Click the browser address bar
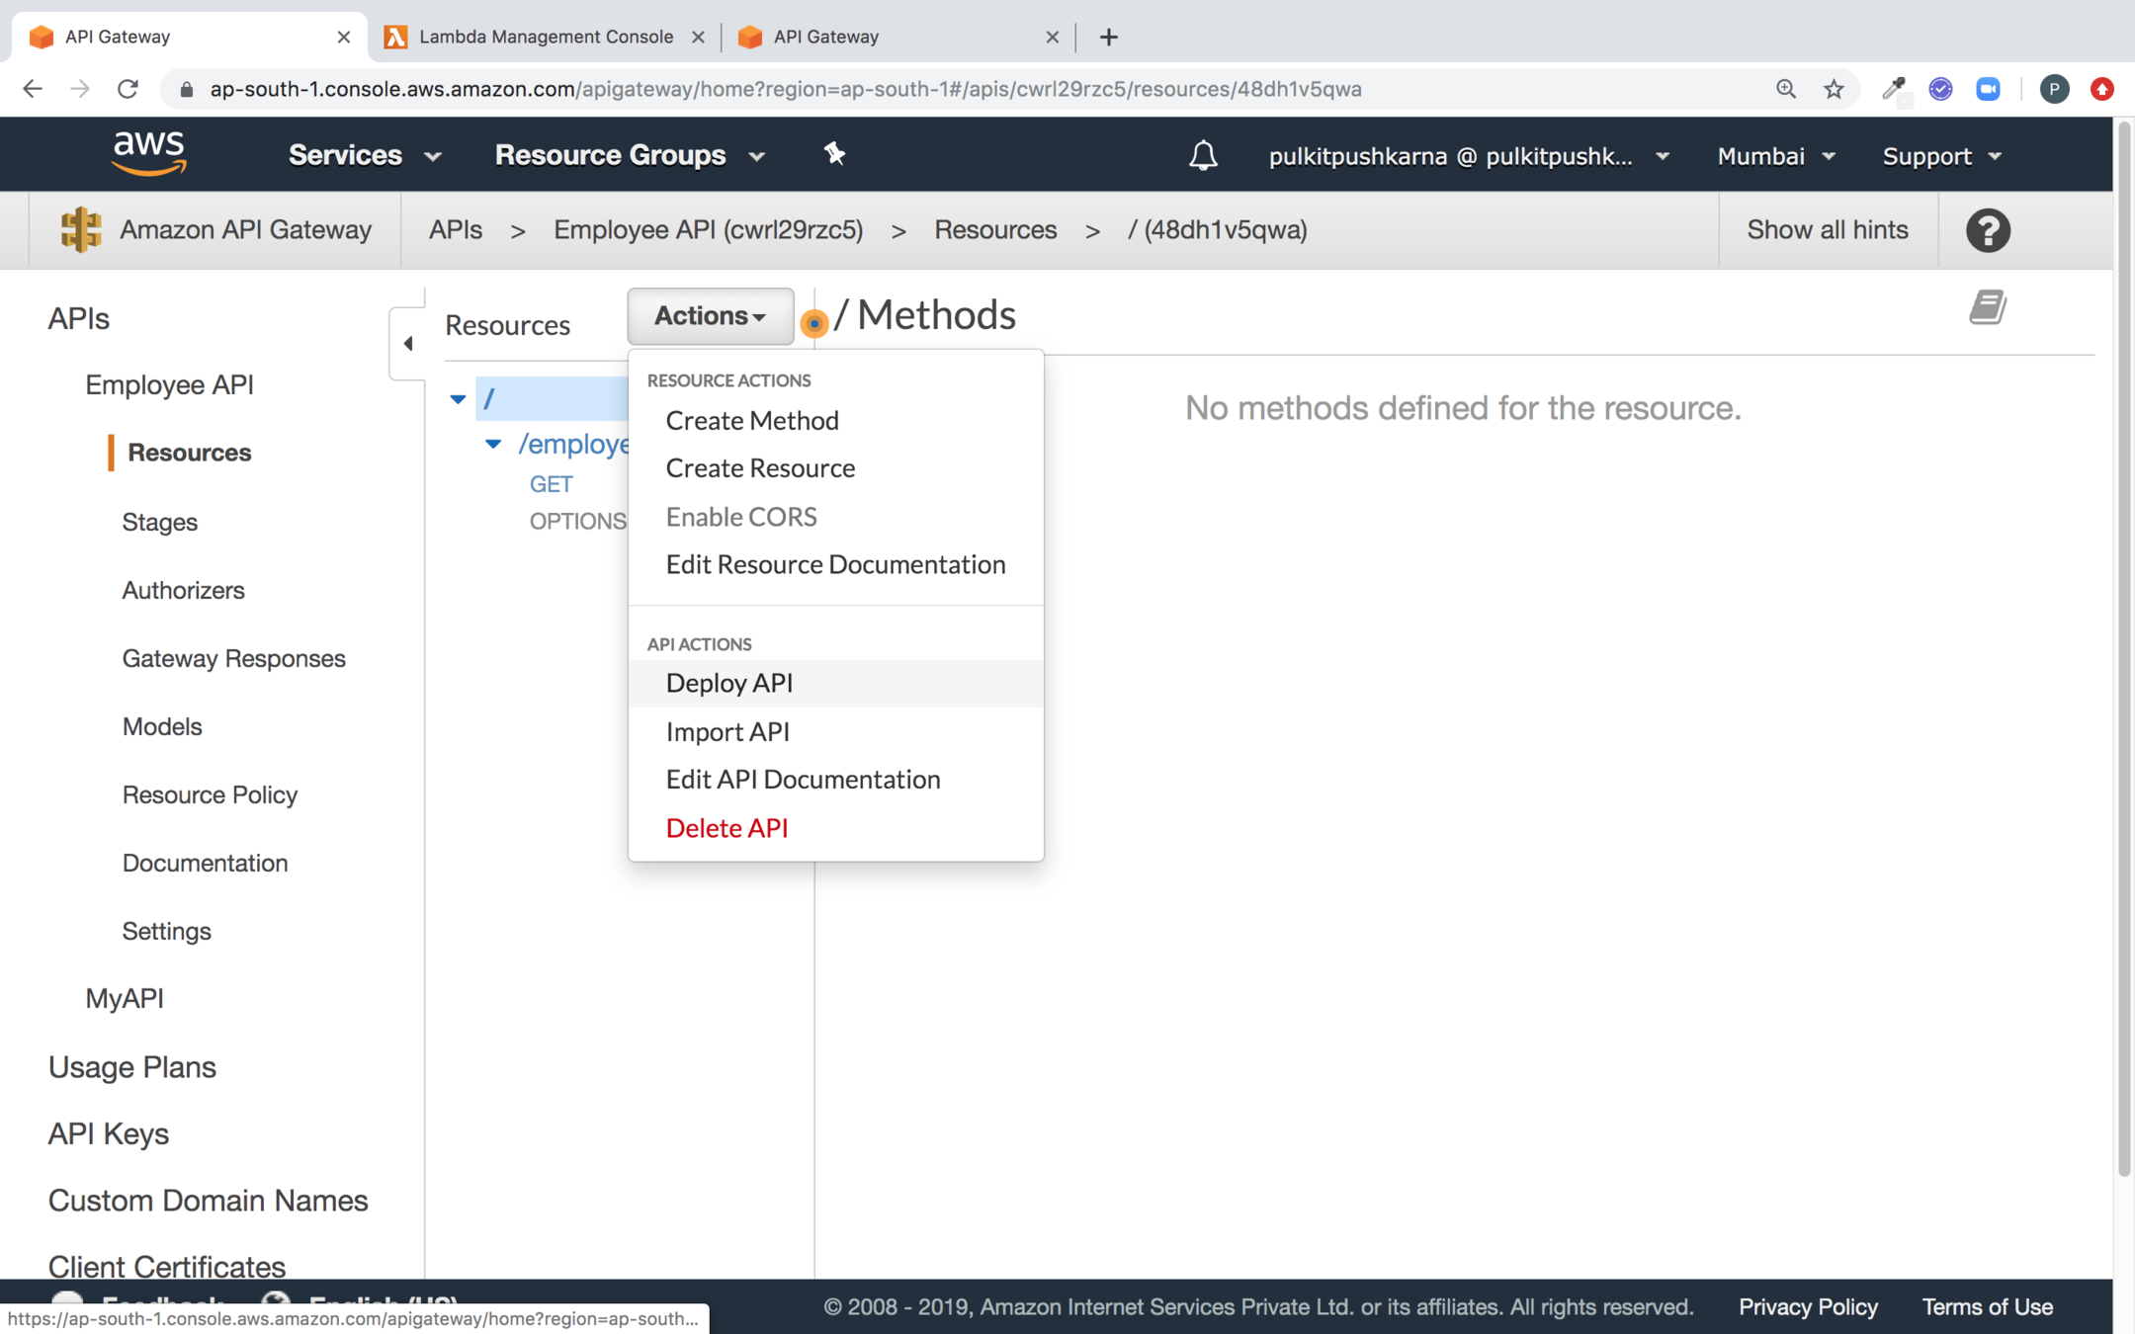Viewport: 2135px width, 1334px height. pyautogui.click(x=786, y=89)
